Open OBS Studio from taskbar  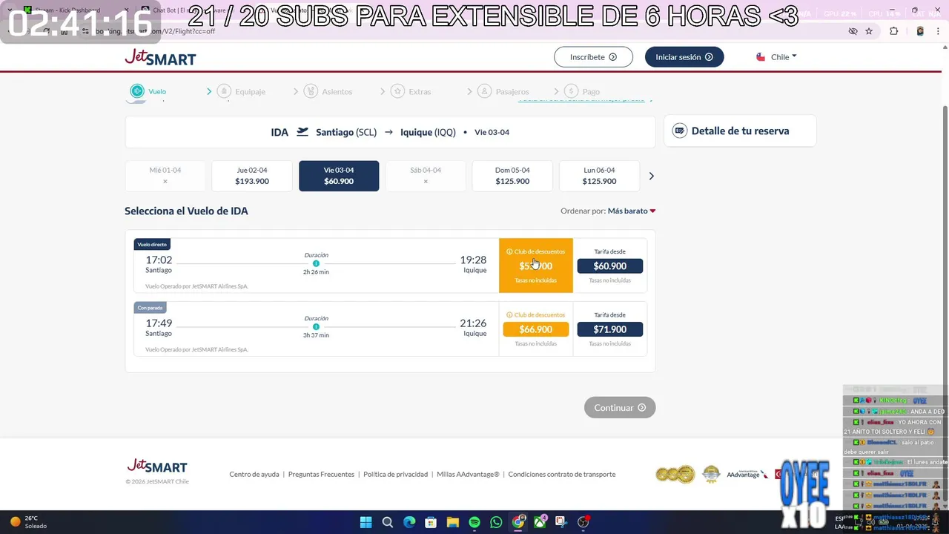(583, 522)
